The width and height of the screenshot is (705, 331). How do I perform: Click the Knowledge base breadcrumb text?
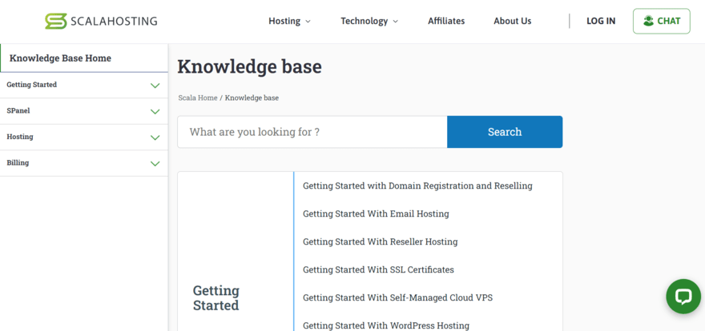[x=252, y=98]
